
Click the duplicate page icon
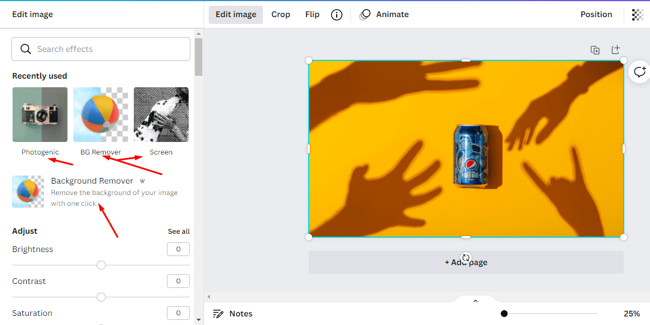tap(595, 50)
